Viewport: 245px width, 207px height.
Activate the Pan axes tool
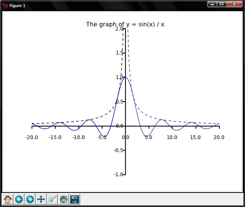(x=41, y=199)
